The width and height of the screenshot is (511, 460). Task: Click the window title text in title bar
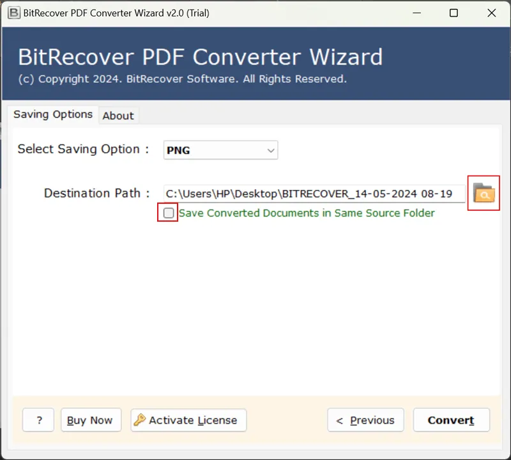click(116, 13)
